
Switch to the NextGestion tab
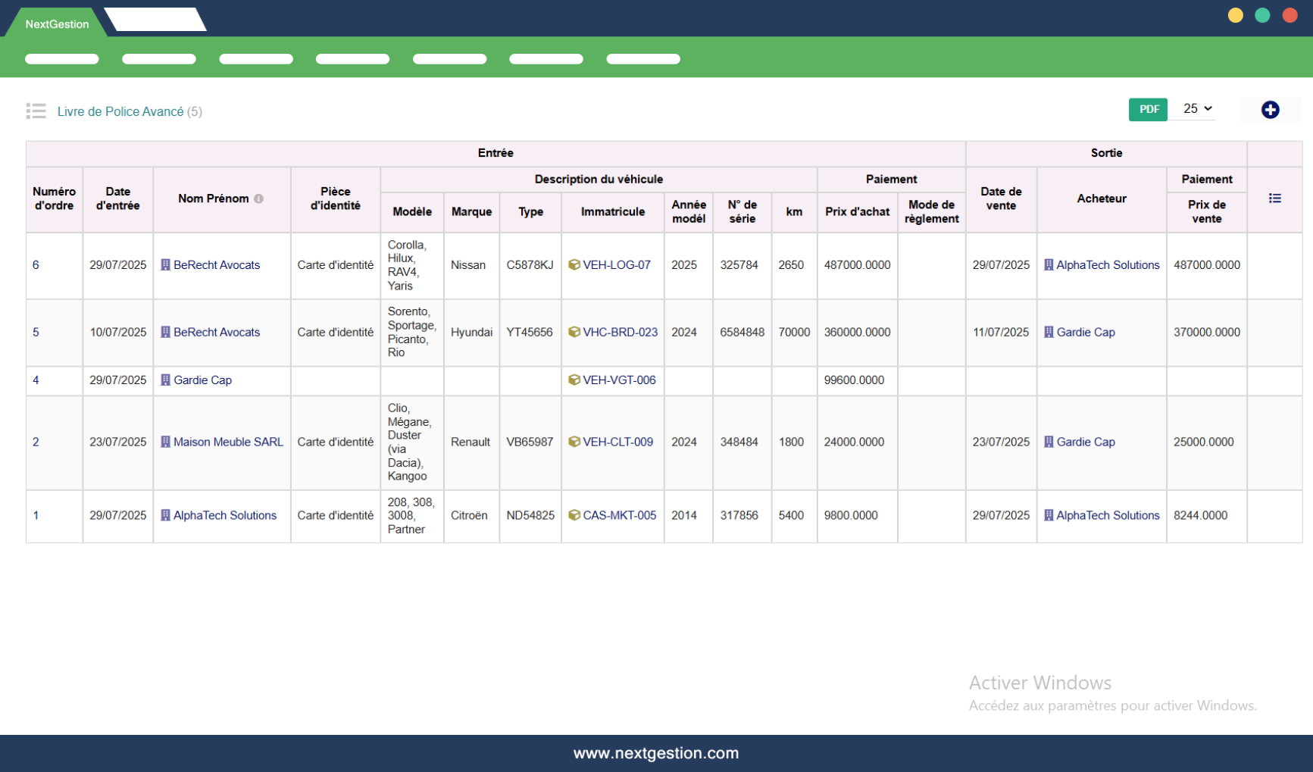(x=57, y=24)
